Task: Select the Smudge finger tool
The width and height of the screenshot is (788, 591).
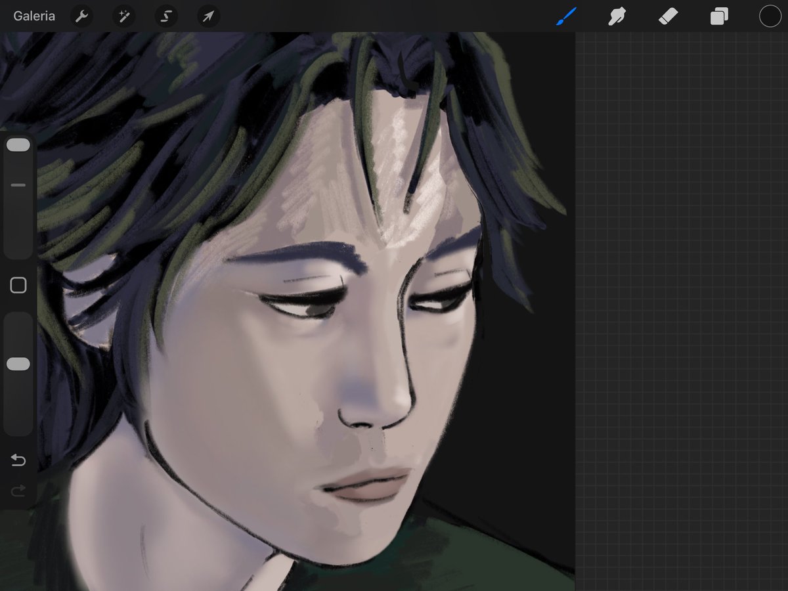Action: click(x=617, y=16)
